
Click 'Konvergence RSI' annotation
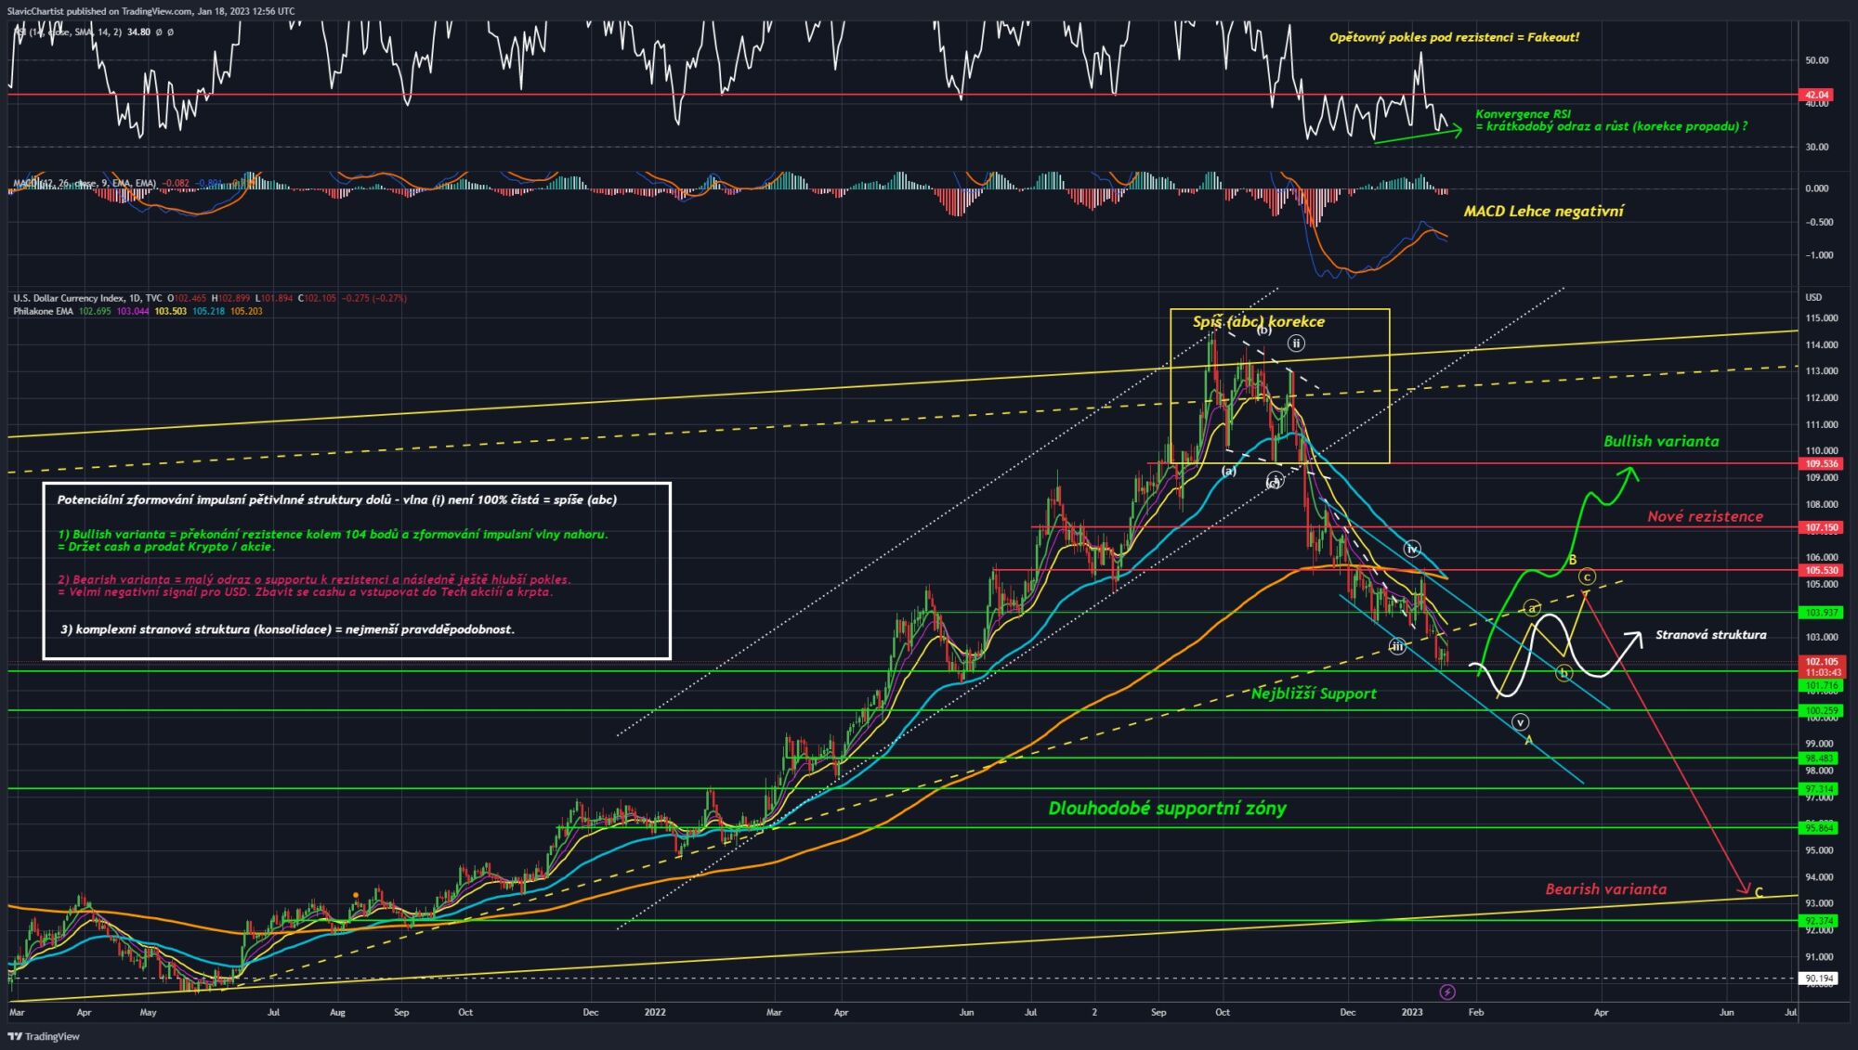1524,114
